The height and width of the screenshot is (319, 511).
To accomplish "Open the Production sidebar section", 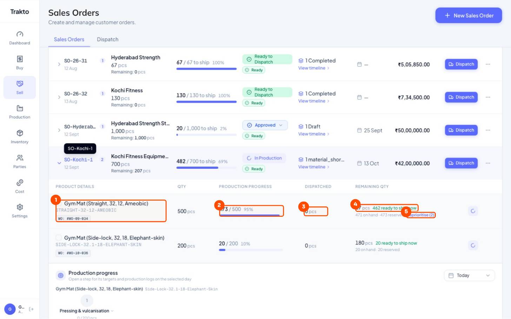I will tap(20, 112).
